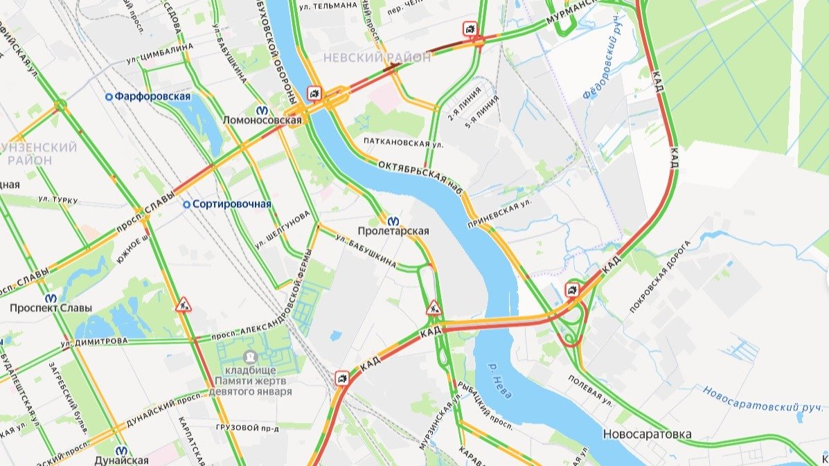Open the roadwork sign west of the cemetery

coord(184,305)
